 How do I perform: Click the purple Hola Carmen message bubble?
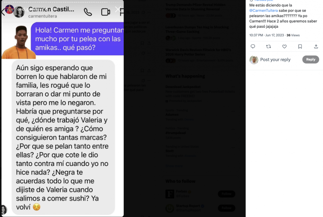(77, 39)
